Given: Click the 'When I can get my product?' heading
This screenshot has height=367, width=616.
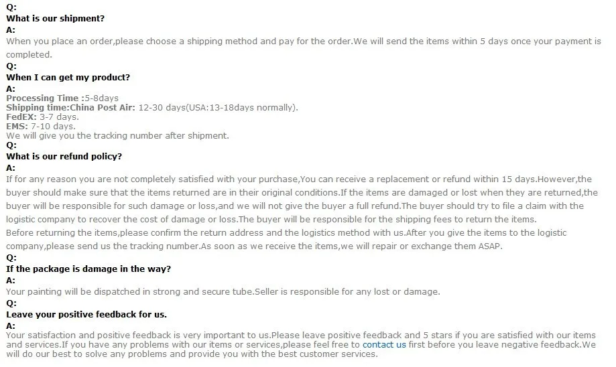Looking at the screenshot, I should click(x=68, y=77).
